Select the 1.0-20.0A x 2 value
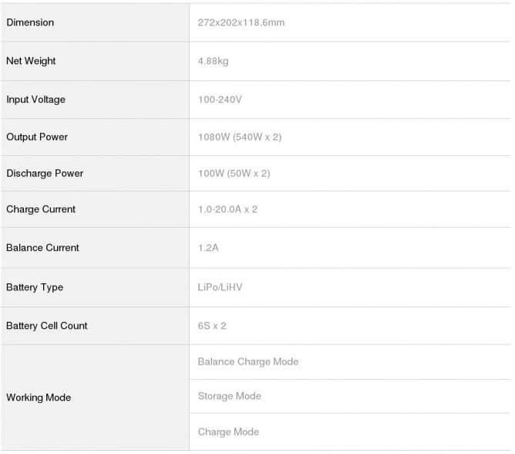The width and height of the screenshot is (515, 454). pyautogui.click(x=228, y=209)
